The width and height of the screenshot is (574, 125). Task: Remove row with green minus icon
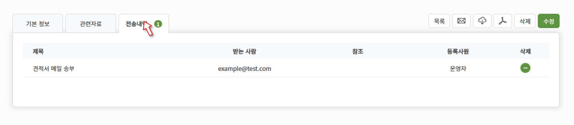pyautogui.click(x=525, y=68)
